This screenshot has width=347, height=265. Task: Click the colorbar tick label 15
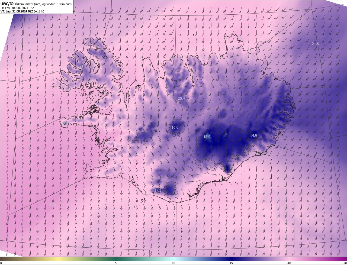pos(231,263)
